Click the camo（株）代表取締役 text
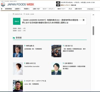This screenshot has height=92, width=100. (x=31, y=84)
